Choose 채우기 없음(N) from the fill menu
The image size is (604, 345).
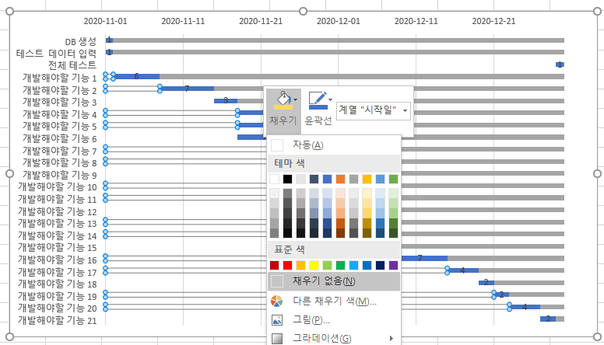pos(334,281)
